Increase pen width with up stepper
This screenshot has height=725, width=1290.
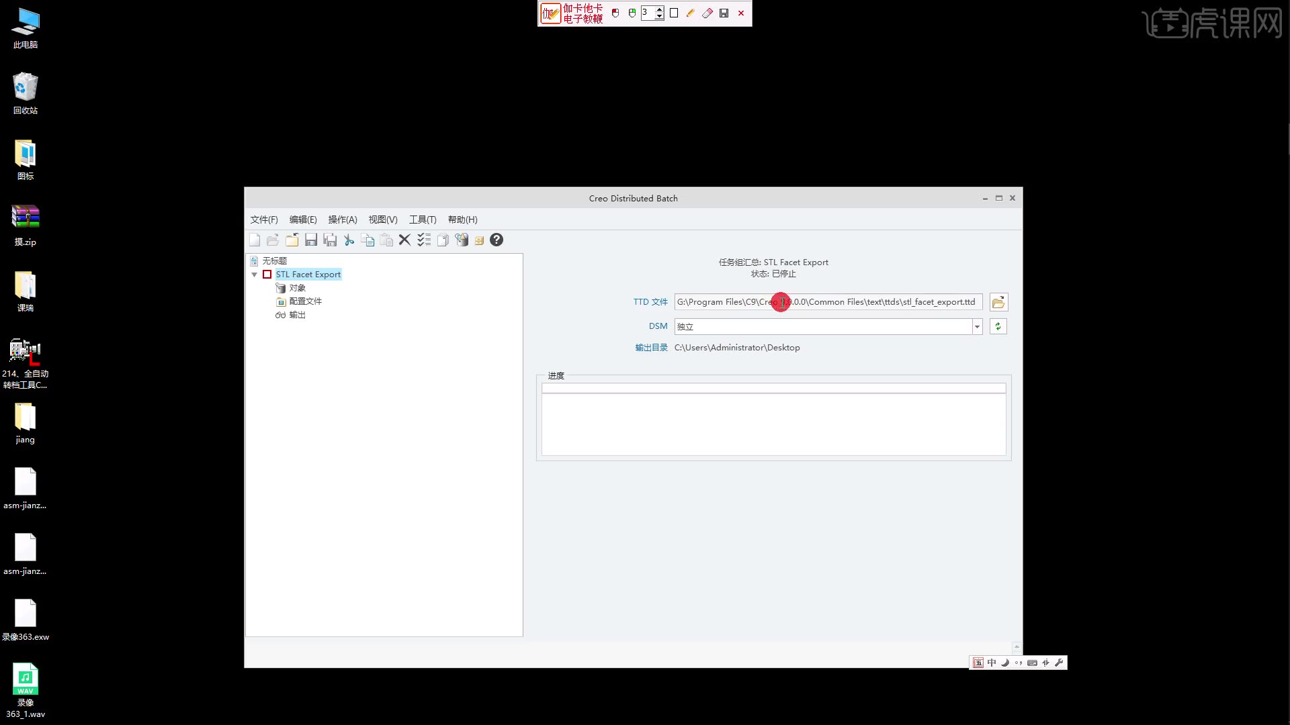pyautogui.click(x=660, y=9)
